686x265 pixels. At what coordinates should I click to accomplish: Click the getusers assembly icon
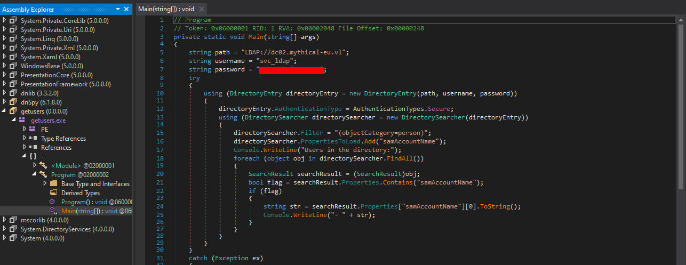tap(13, 111)
